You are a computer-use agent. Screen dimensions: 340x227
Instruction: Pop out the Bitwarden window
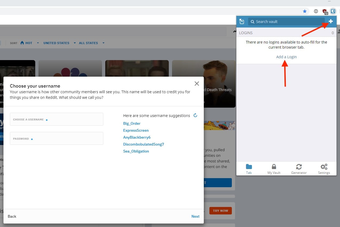(x=242, y=22)
